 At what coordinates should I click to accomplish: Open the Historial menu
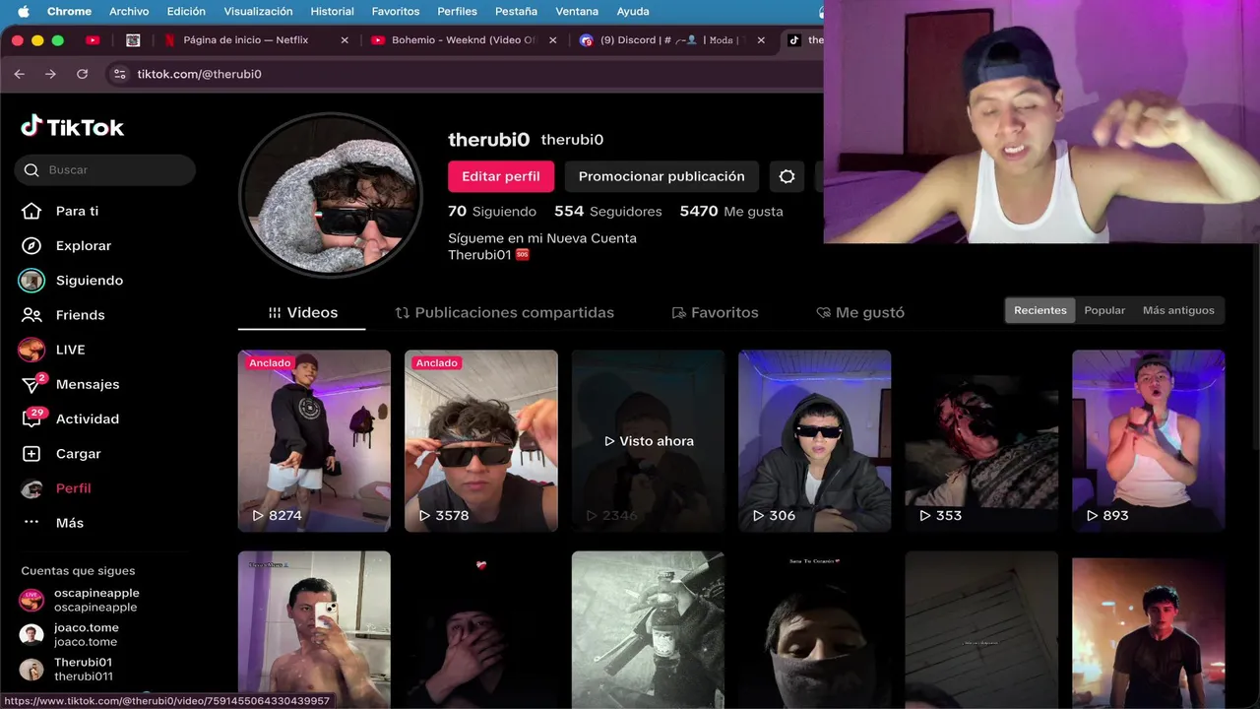pyautogui.click(x=332, y=11)
